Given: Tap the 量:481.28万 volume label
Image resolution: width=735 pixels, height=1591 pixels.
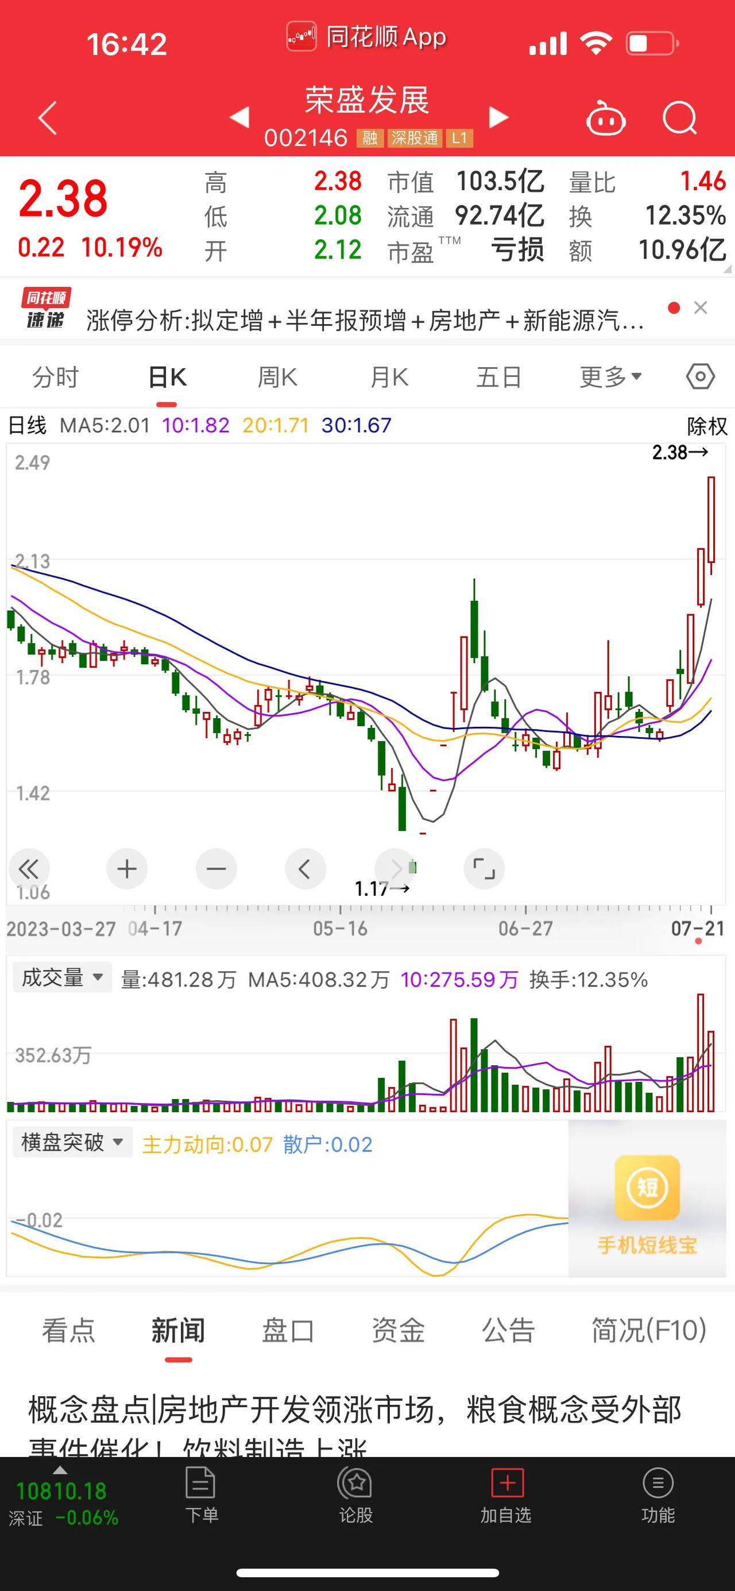Looking at the screenshot, I should coord(179,980).
